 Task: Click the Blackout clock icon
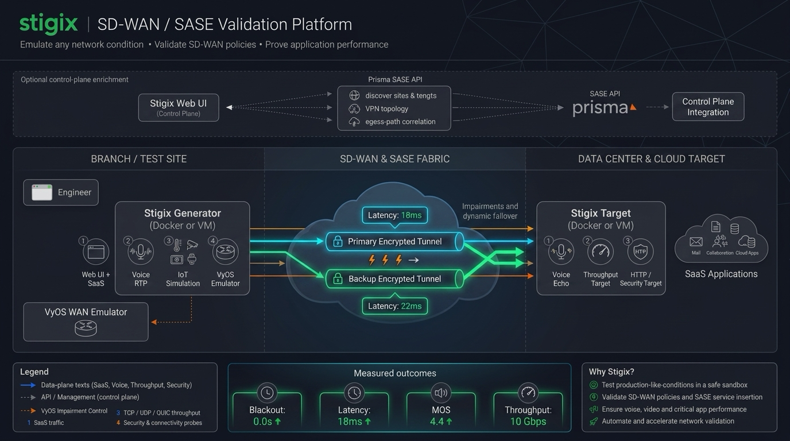[x=267, y=393]
